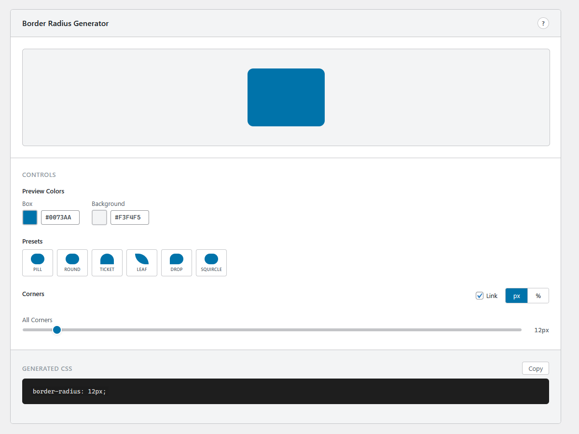Open the Background color picker
Viewport: 579px width, 434px height.
(x=99, y=217)
